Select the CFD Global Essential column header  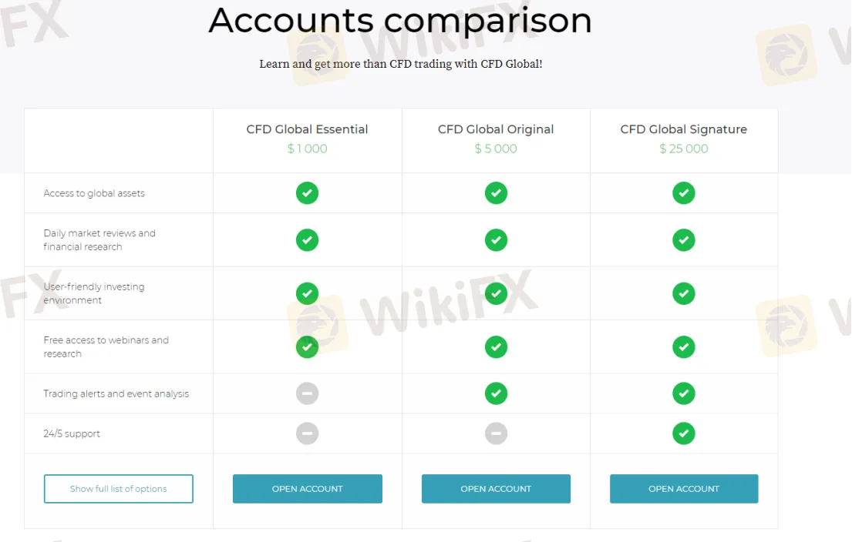[x=307, y=129]
